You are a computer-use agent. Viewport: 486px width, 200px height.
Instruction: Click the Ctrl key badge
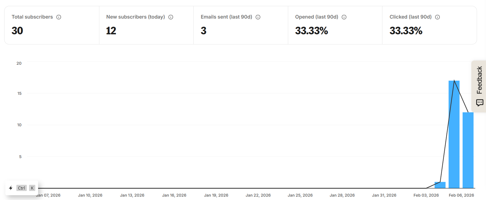[x=21, y=188]
